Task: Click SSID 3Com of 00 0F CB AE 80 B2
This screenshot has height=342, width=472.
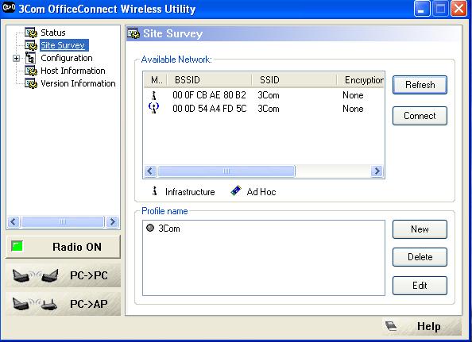Action: (x=269, y=95)
